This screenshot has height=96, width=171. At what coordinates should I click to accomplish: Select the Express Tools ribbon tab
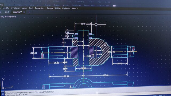(90, 5)
